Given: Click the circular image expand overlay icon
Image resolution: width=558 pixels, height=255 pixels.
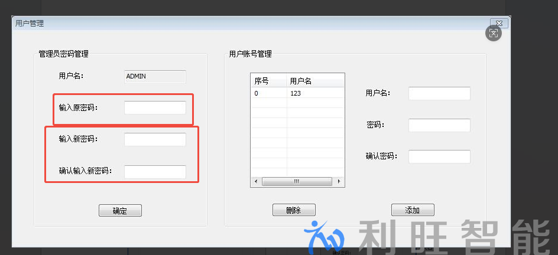Looking at the screenshot, I should coord(494,34).
